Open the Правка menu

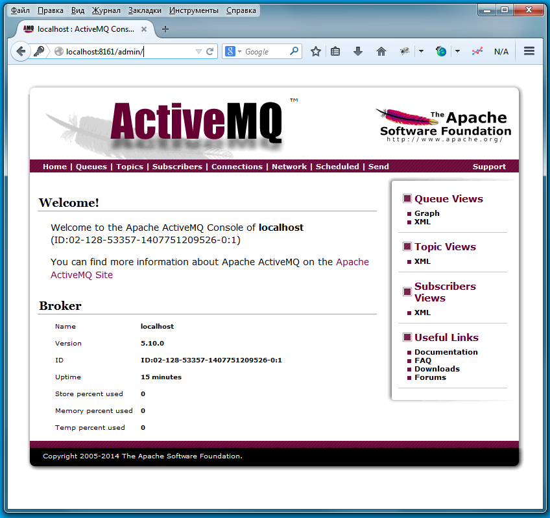[x=51, y=10]
